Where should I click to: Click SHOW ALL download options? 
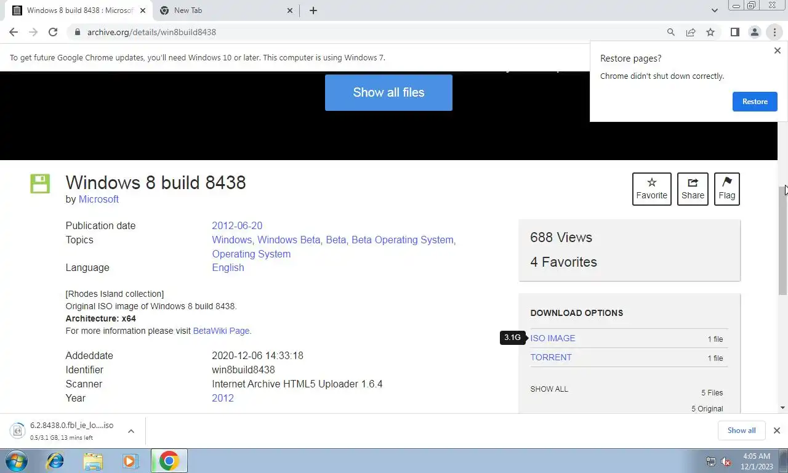coord(549,389)
